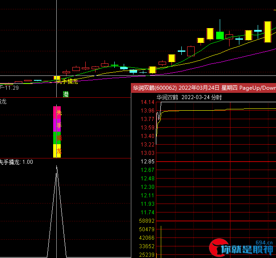The width and height of the screenshot is (276, 258).
Task: Click the PageUp/Down hint in the popup title
Action: tap(258, 88)
